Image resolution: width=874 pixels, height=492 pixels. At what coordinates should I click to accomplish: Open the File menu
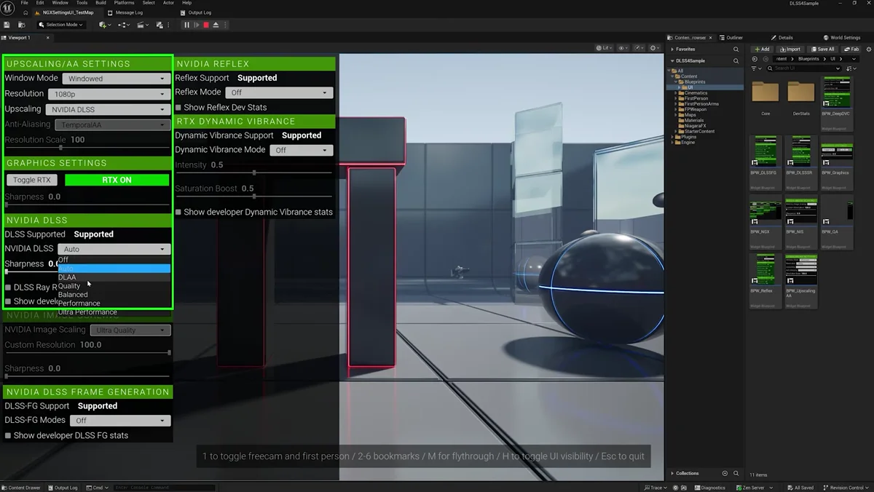click(25, 3)
